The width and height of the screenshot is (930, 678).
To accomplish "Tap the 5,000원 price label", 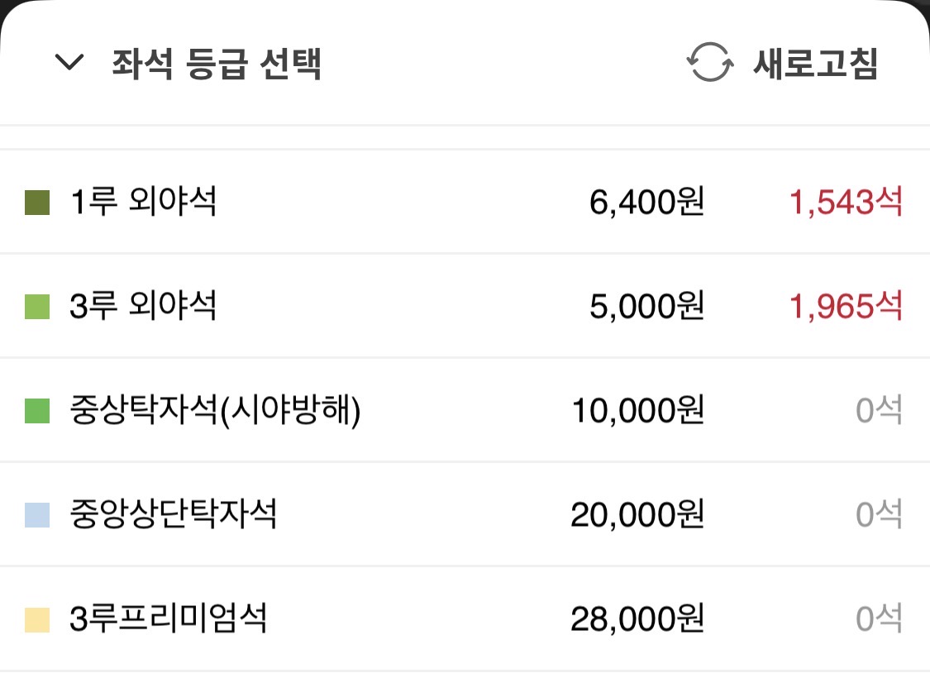I will pos(646,306).
